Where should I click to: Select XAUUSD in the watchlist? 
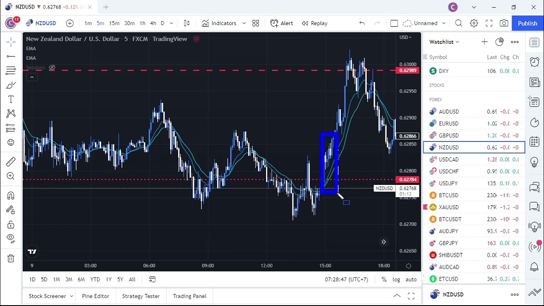(474, 207)
